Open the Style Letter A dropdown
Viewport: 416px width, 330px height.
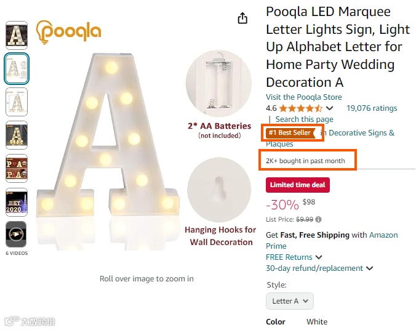tap(290, 301)
